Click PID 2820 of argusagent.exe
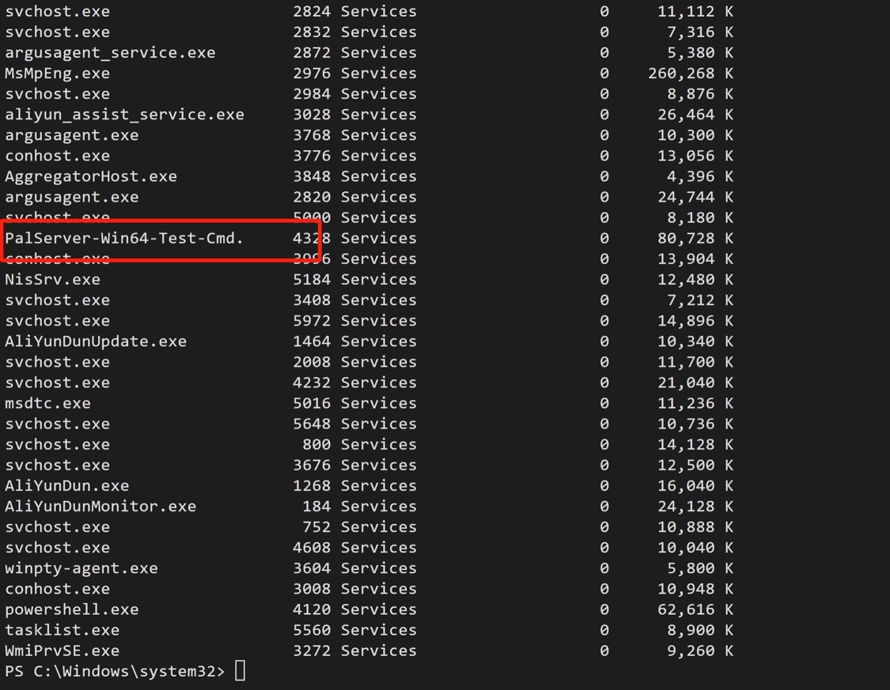890x690 pixels. (312, 198)
